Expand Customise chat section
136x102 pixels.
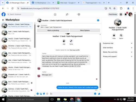[x=118, y=43]
